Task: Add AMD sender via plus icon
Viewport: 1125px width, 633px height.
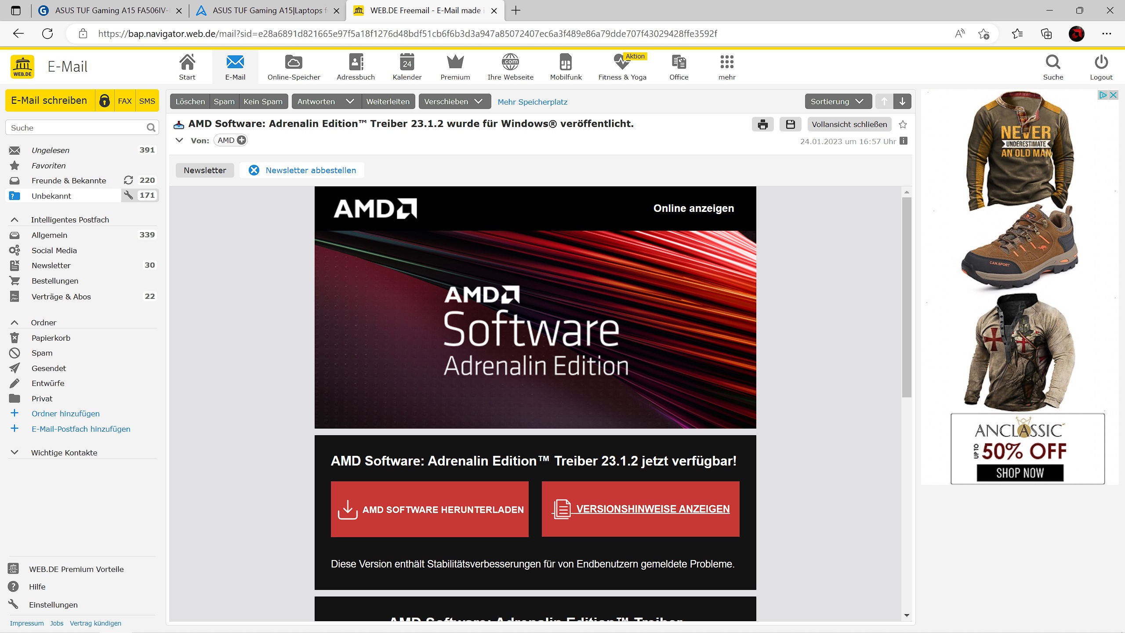Action: click(241, 140)
